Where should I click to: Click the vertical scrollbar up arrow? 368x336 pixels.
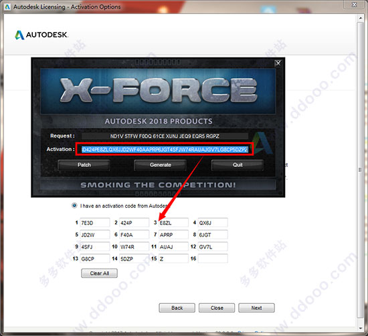(x=361, y=18)
